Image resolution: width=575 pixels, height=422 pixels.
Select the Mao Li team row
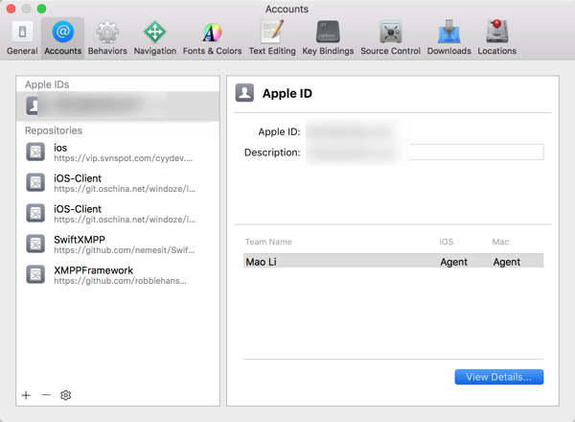pyautogui.click(x=394, y=261)
